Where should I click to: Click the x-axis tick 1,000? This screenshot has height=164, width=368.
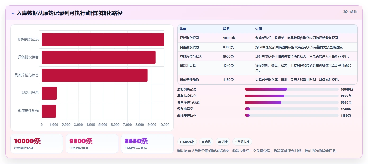54,125
